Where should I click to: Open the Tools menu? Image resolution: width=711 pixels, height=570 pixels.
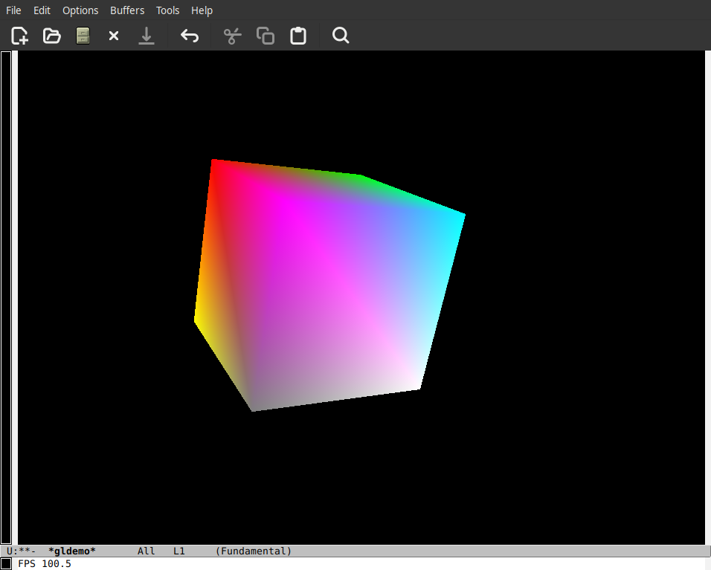(167, 10)
